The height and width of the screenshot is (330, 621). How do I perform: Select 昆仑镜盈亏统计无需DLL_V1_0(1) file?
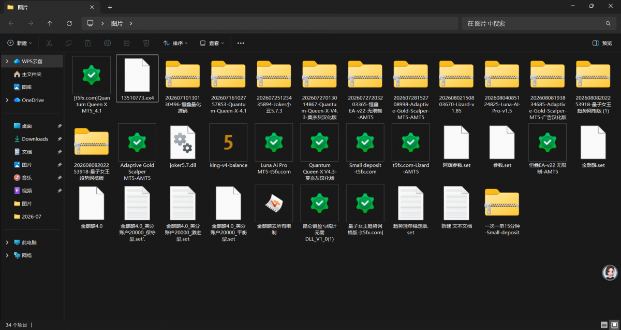[319, 213]
